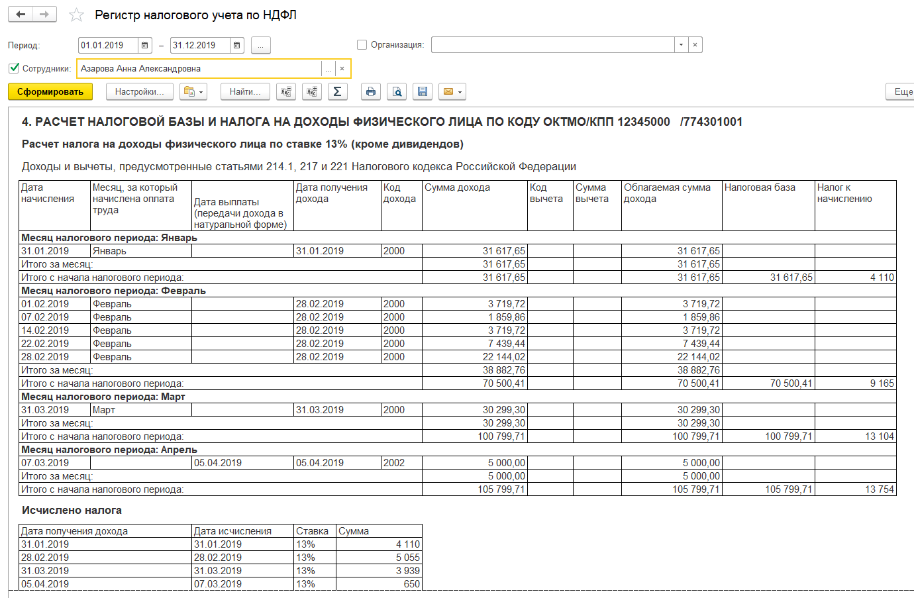Uncheck the Сотрудники checkbox

point(14,68)
